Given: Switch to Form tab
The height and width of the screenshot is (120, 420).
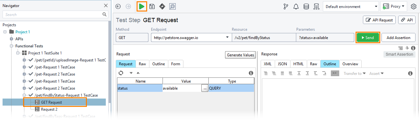Looking at the screenshot, I should (176, 64).
